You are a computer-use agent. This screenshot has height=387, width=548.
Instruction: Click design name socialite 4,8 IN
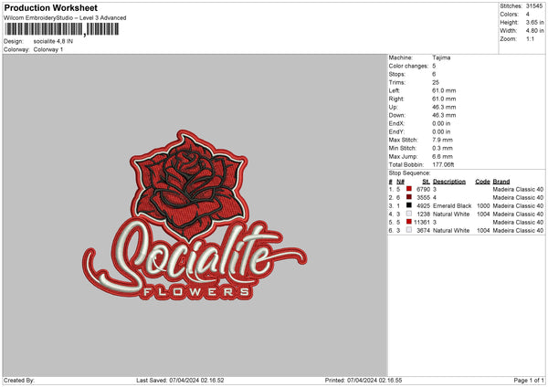(x=53, y=41)
